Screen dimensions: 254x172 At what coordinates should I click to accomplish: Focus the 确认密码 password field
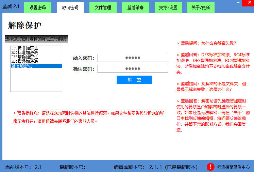(133, 69)
